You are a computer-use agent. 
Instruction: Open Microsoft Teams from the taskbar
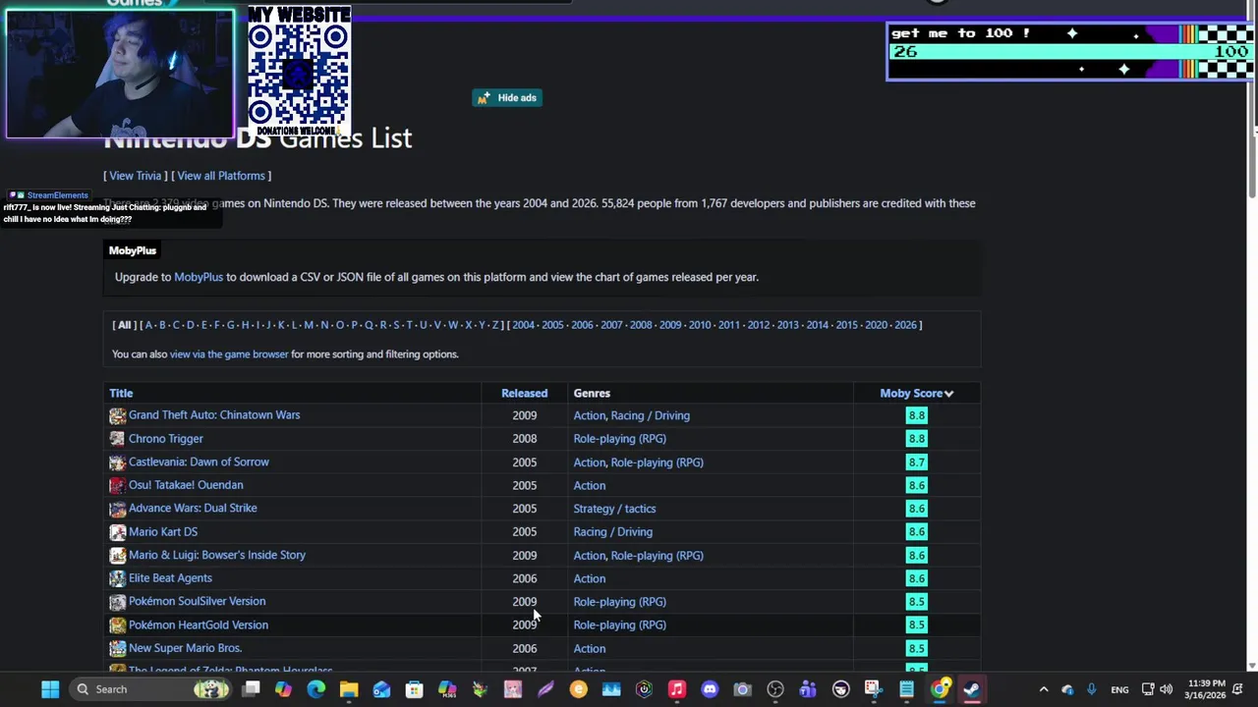pos(808,689)
